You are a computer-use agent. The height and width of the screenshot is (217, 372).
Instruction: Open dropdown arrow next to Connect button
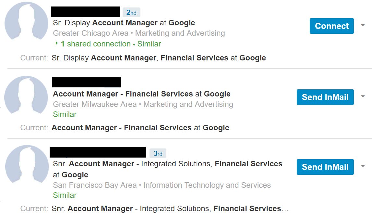tap(363, 25)
